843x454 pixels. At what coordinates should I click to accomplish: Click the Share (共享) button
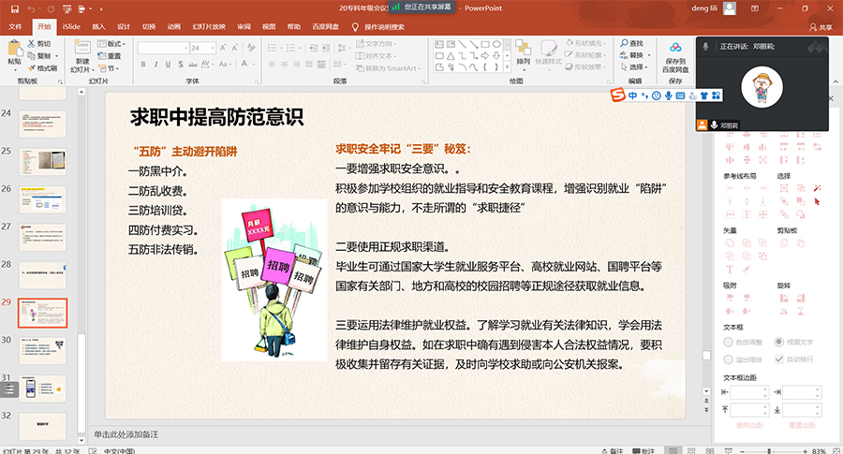pos(820,27)
